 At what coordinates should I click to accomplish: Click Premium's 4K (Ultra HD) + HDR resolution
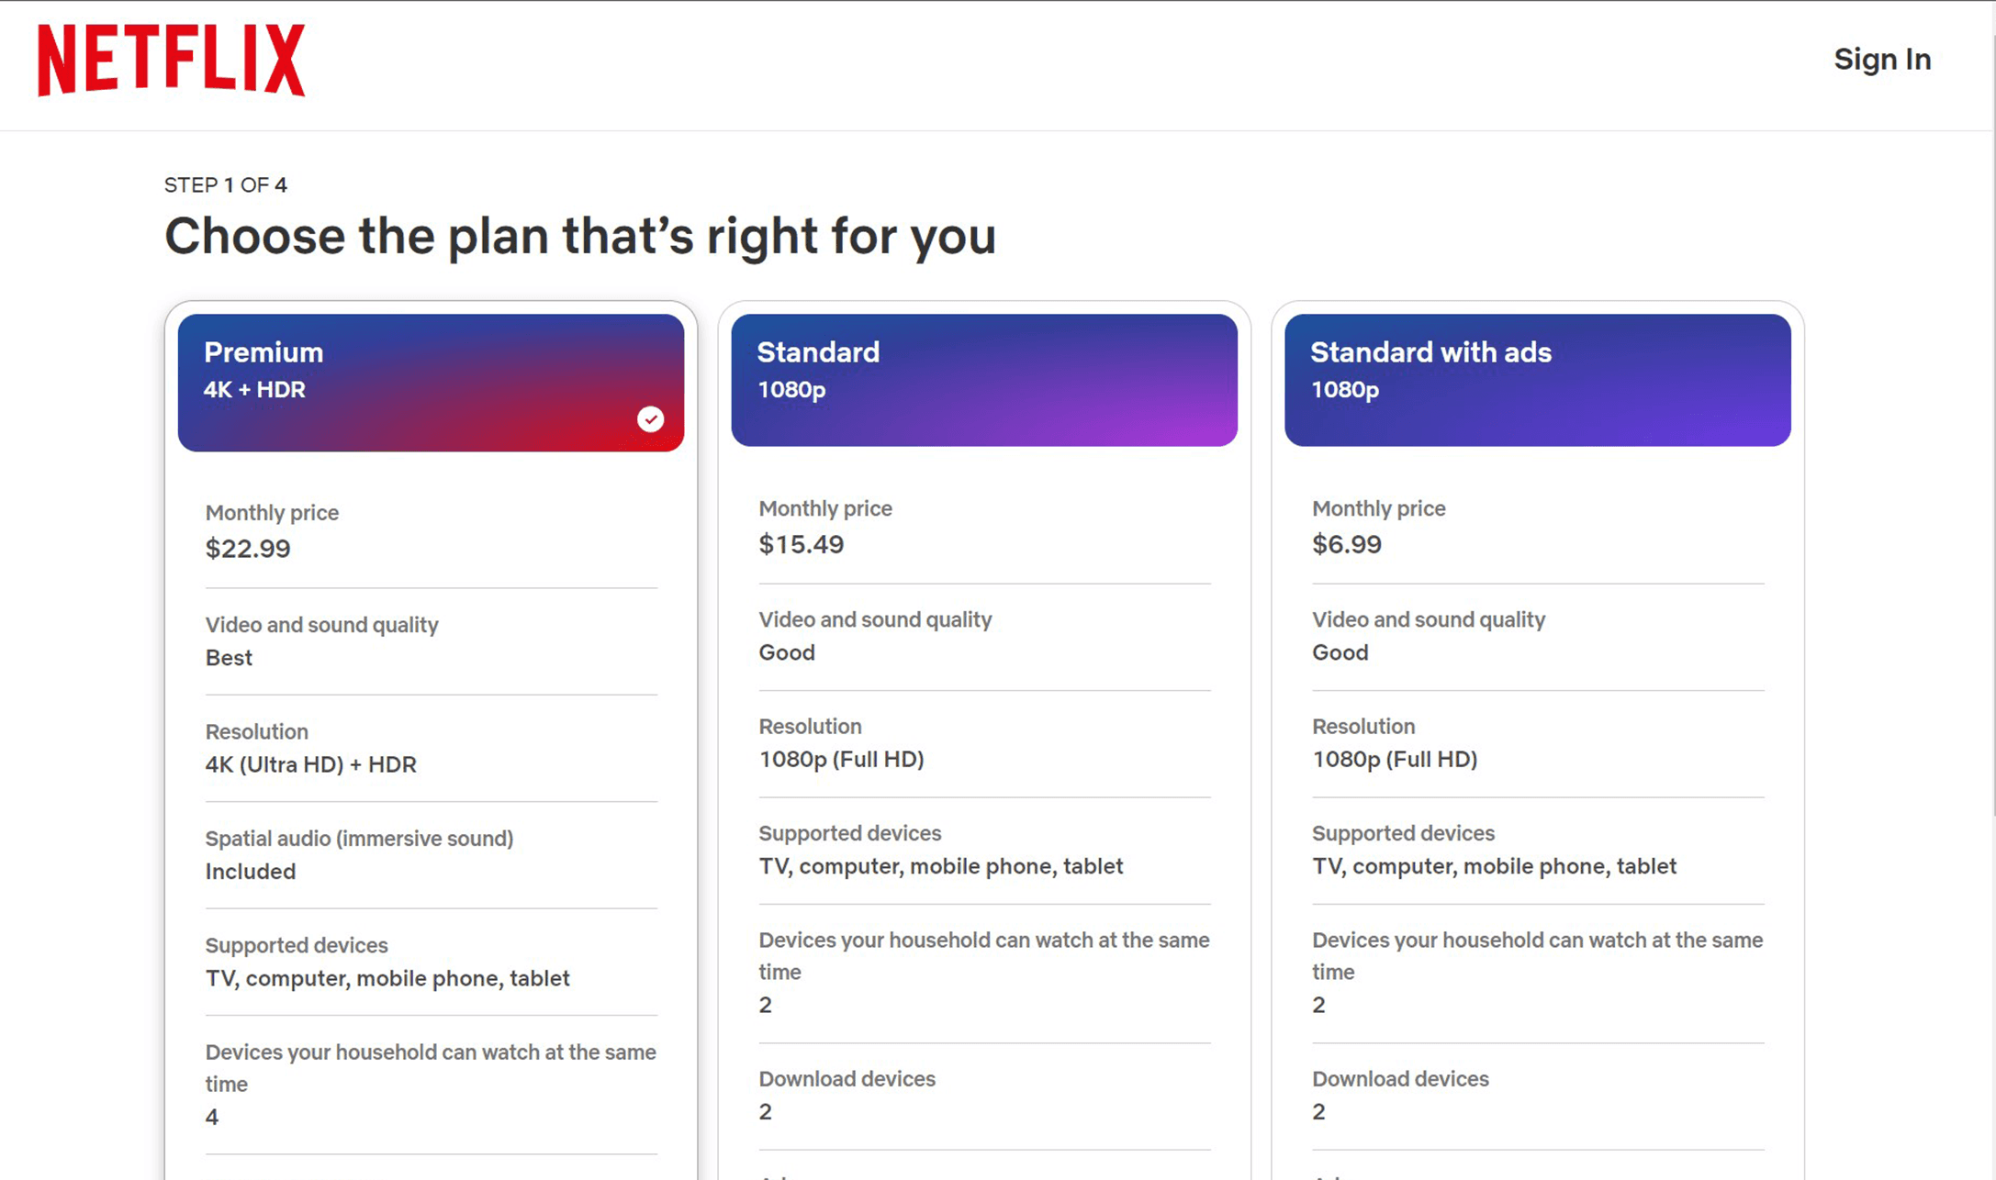pyautogui.click(x=310, y=764)
